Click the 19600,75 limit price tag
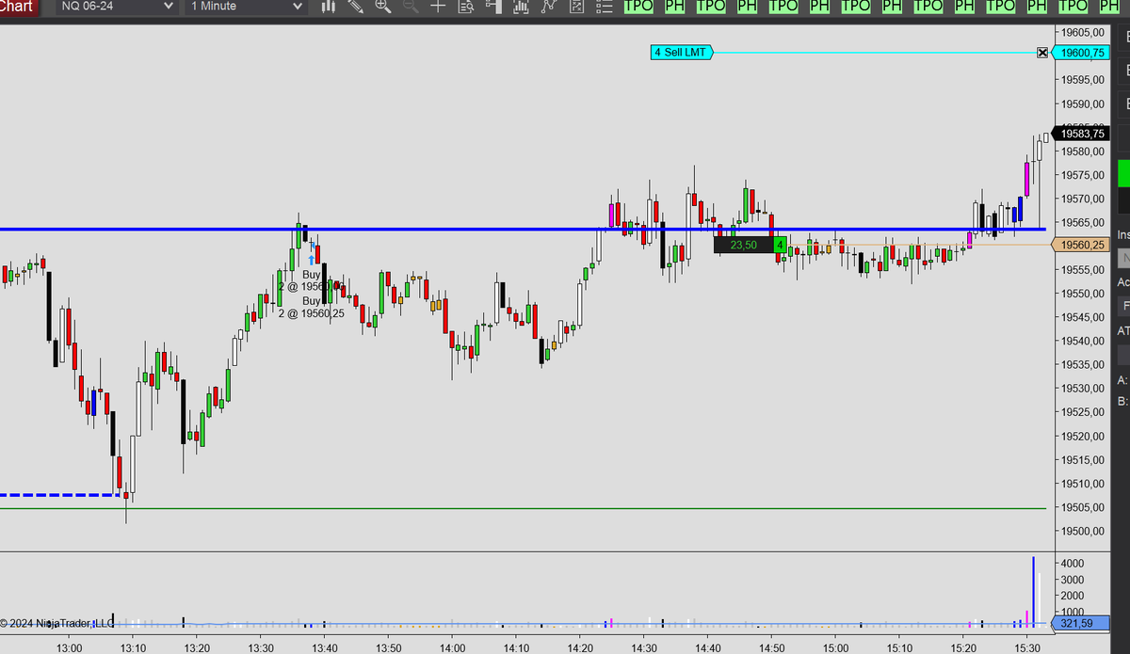This screenshot has width=1130, height=654. click(x=1081, y=53)
